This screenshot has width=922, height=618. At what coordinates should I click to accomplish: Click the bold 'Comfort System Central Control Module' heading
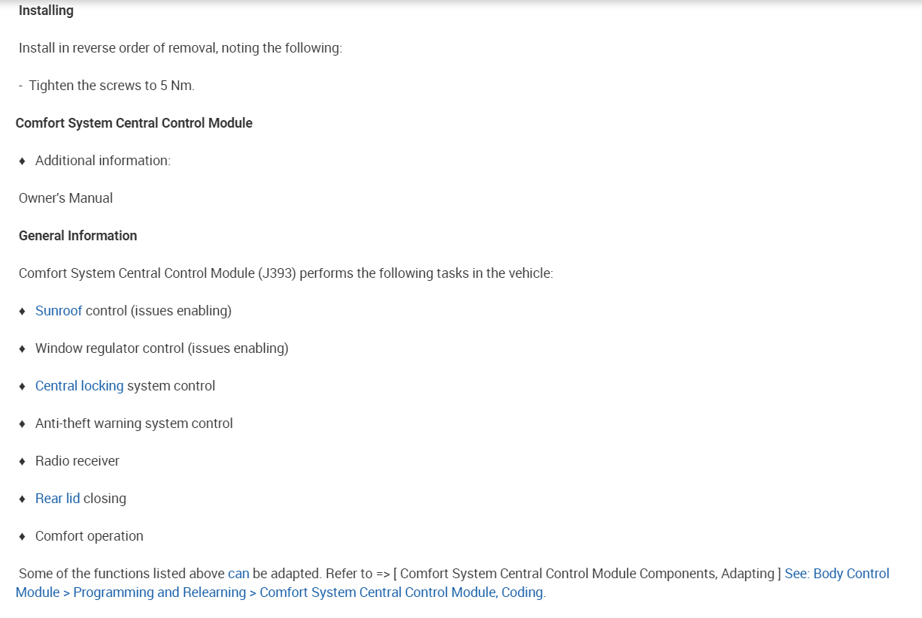[x=134, y=123]
